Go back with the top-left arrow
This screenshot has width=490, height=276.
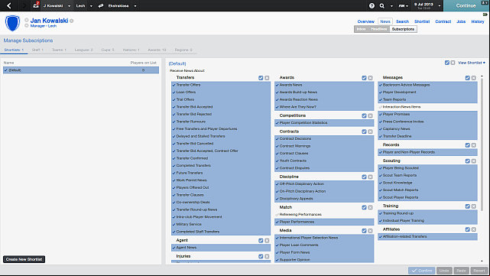pyautogui.click(x=8, y=5)
